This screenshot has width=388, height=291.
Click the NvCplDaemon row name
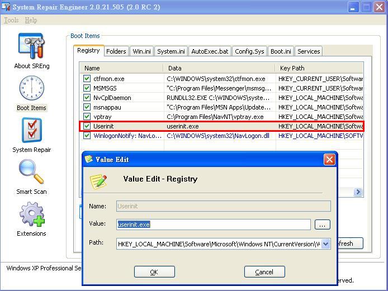[112, 98]
